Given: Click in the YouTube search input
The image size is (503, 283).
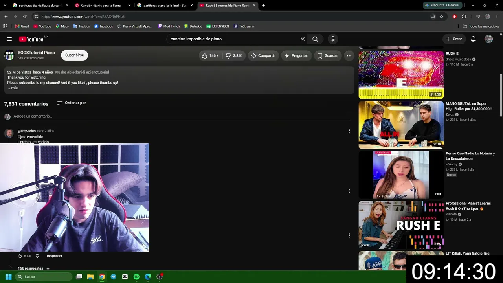Looking at the screenshot, I should click(x=233, y=39).
